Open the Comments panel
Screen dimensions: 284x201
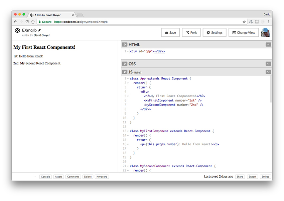pos(73,177)
